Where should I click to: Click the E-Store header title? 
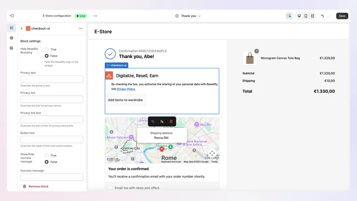coord(103,32)
